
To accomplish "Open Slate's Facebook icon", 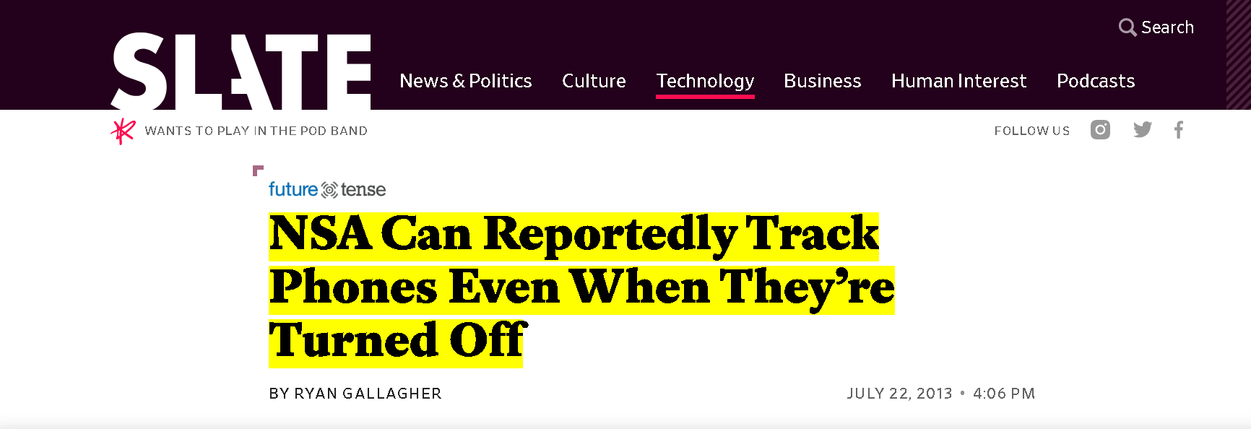I will [x=1179, y=130].
